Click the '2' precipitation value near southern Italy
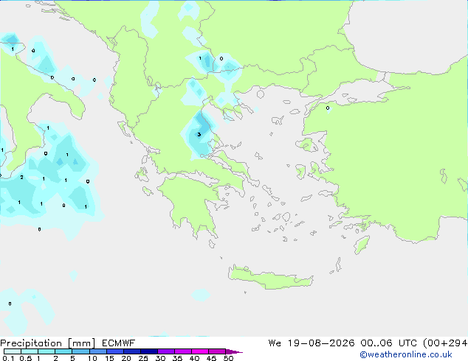This screenshot has height=361, width=468. click(x=21, y=178)
